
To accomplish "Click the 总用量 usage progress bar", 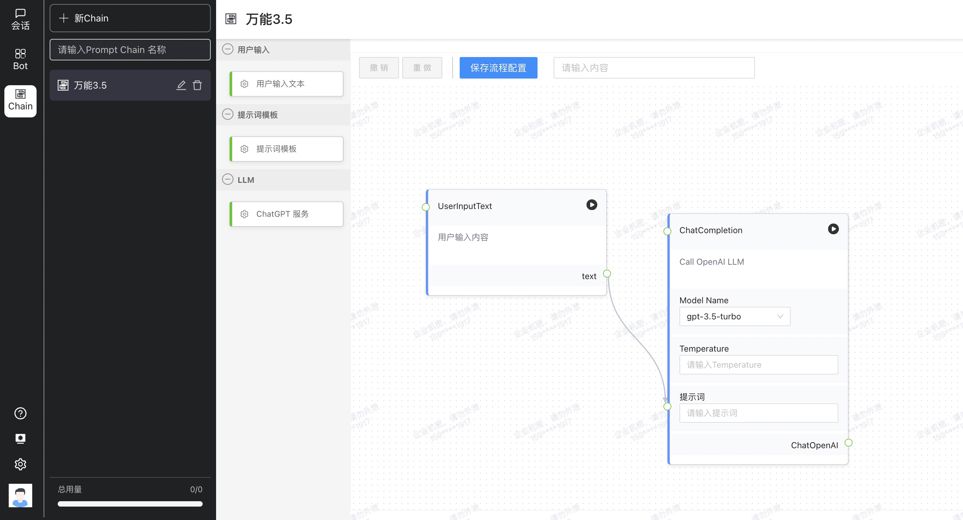I will coord(130,504).
